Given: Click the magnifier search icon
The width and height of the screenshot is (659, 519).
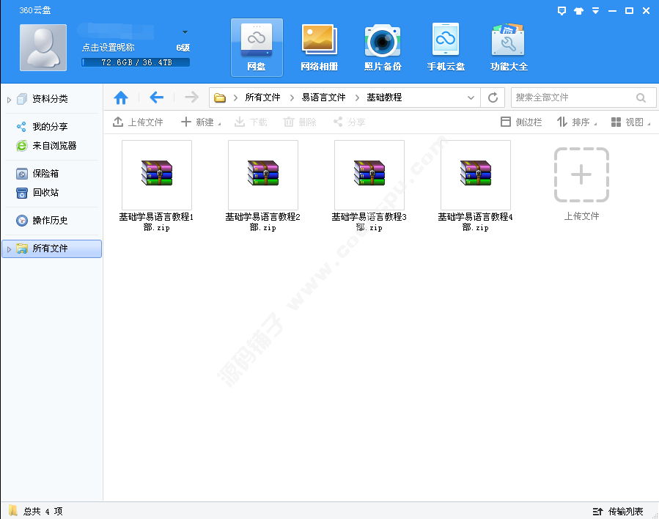Looking at the screenshot, I should [641, 97].
